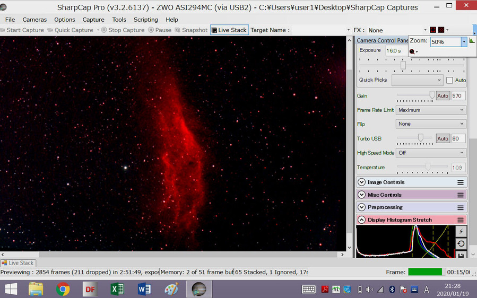Click the Exposure slider thumb

(403, 65)
